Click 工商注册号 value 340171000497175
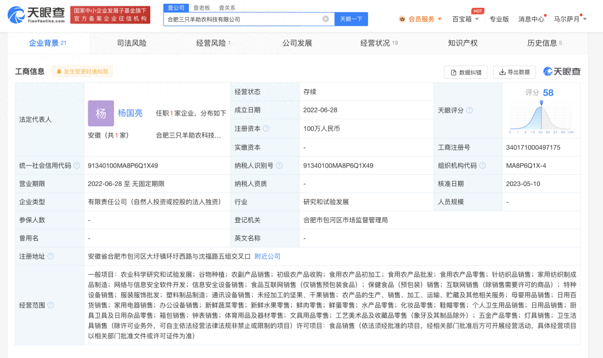603x358 pixels. pyautogui.click(x=533, y=147)
